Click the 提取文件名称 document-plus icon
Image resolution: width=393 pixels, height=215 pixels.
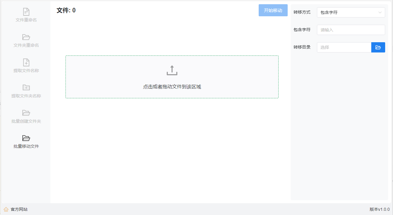tap(26, 62)
